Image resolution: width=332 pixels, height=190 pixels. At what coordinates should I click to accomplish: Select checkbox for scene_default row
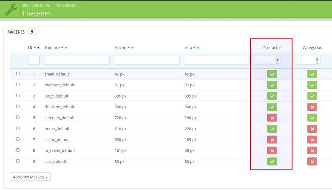[18, 139]
